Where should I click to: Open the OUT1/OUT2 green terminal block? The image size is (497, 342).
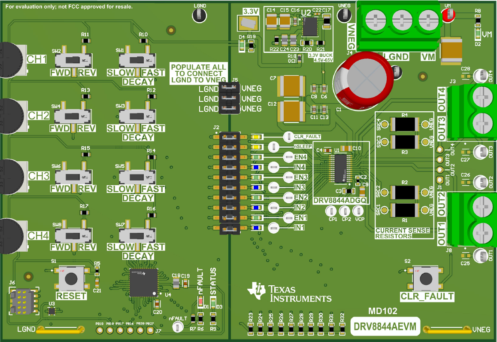(470, 219)
